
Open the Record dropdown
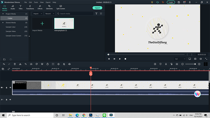point(50,14)
